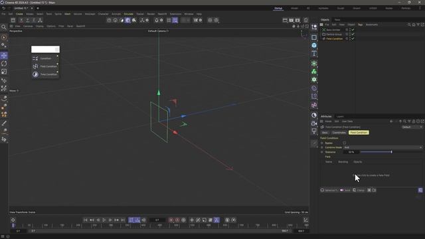425x239 pixels.
Task: Click the red Record keyframe button
Action: (171, 220)
